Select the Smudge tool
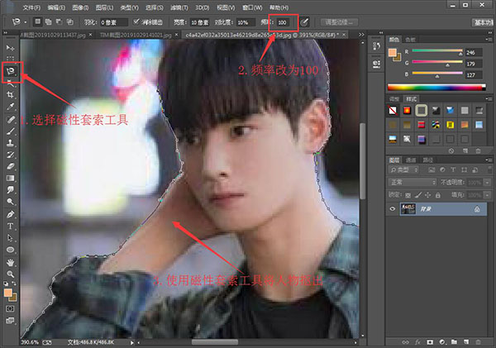The width and height of the screenshot is (496, 348). pos(10,190)
